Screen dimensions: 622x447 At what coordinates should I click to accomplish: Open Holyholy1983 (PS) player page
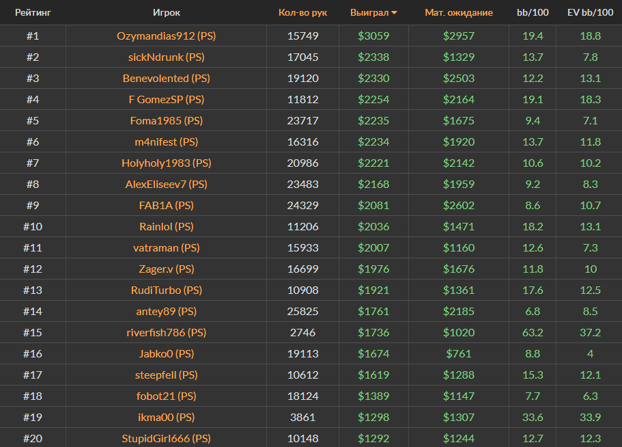click(x=167, y=163)
